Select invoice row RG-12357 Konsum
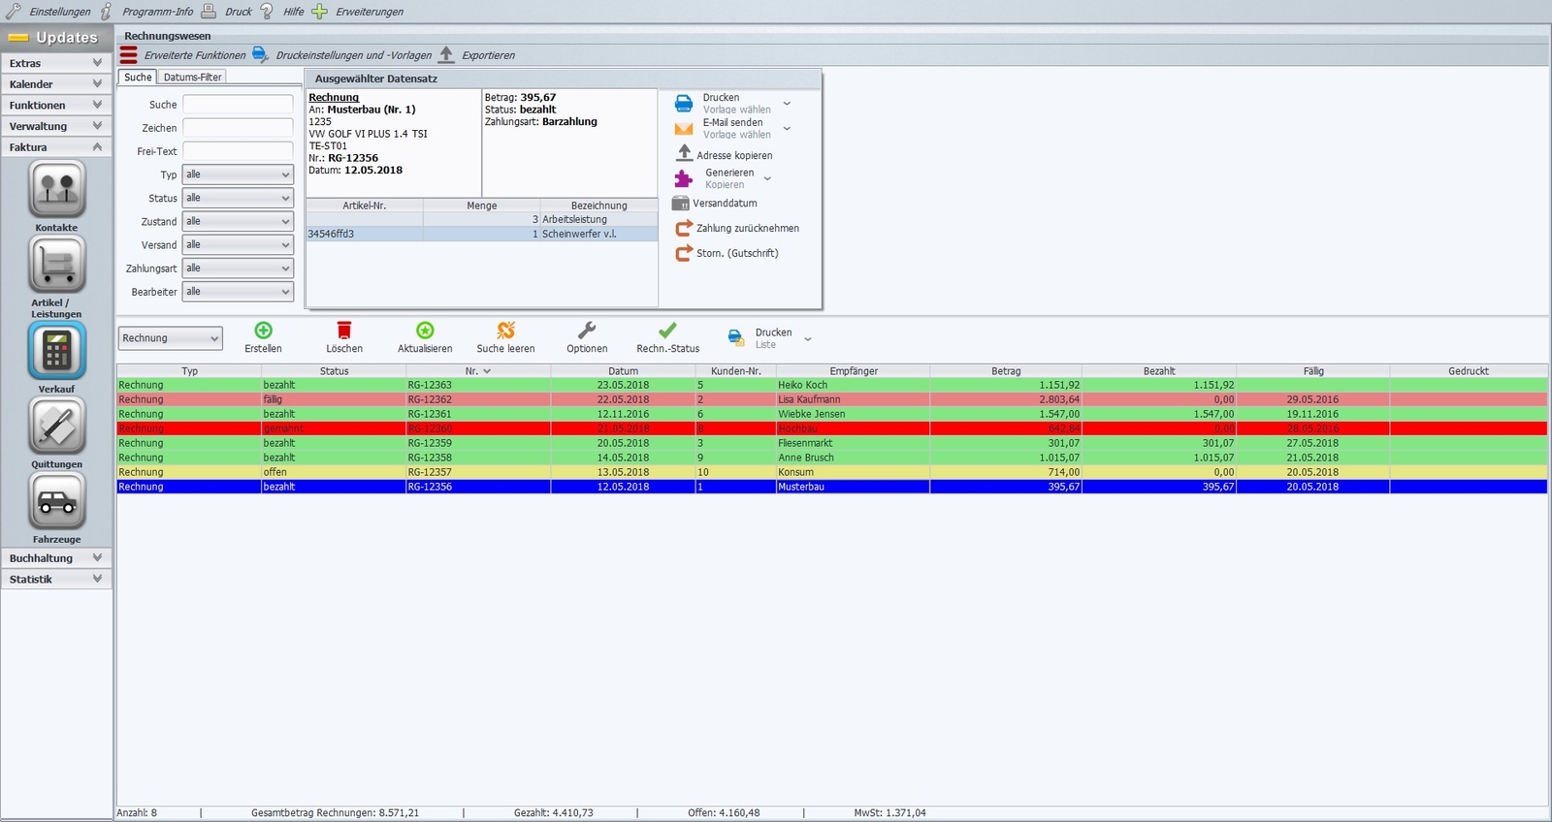1552x822 pixels. (832, 472)
